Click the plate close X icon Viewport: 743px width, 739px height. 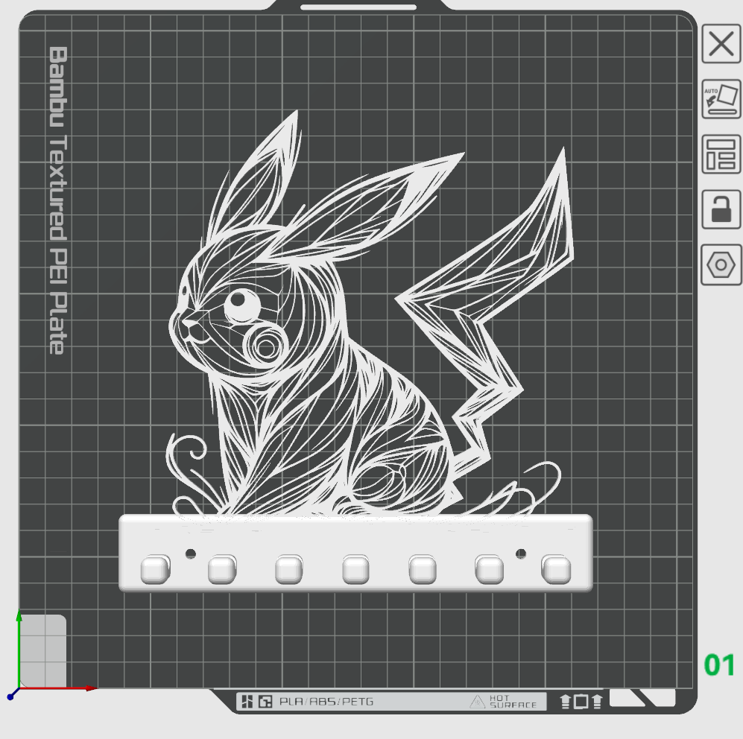tap(721, 44)
